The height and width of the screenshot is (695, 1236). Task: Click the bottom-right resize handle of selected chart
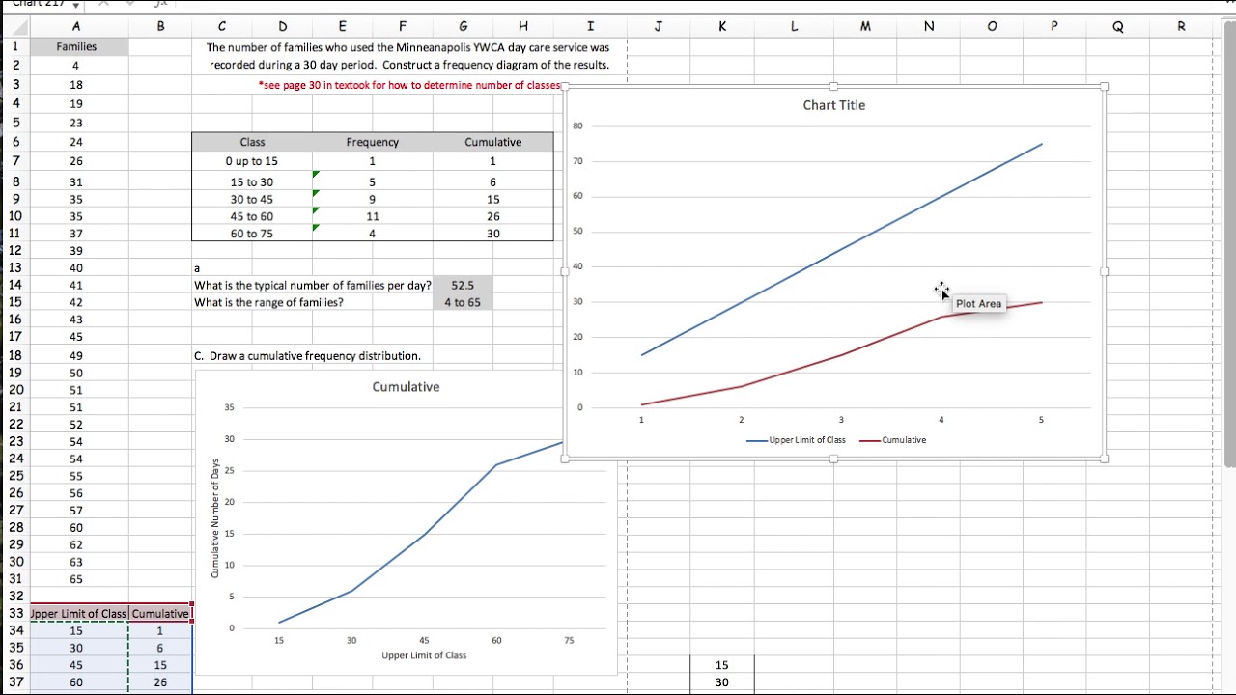pyautogui.click(x=1104, y=459)
